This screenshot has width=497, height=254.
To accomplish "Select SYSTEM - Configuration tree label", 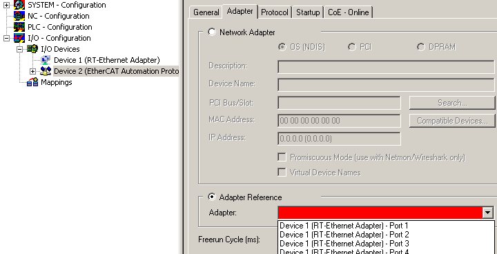I will 67,5.
